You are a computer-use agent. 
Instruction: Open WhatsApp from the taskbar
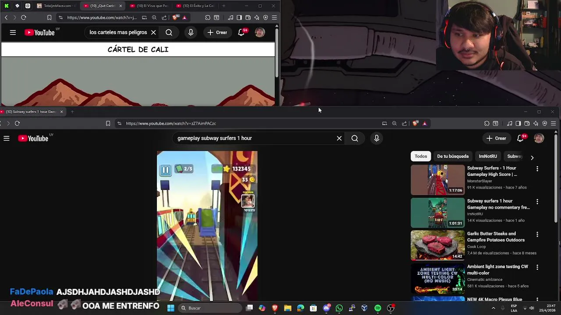(339, 308)
